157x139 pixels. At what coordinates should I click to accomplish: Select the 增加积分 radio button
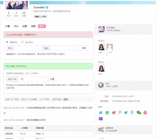7,42
